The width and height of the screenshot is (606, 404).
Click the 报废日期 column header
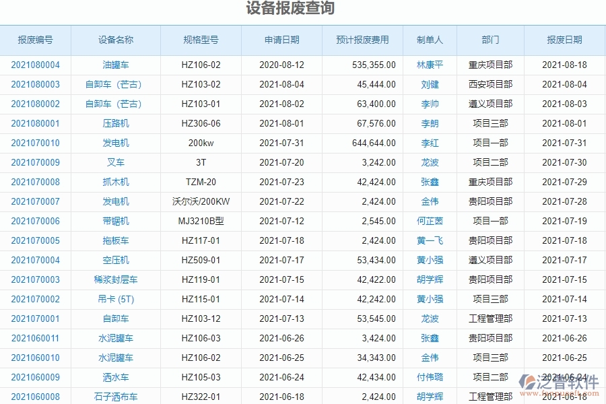pos(564,40)
